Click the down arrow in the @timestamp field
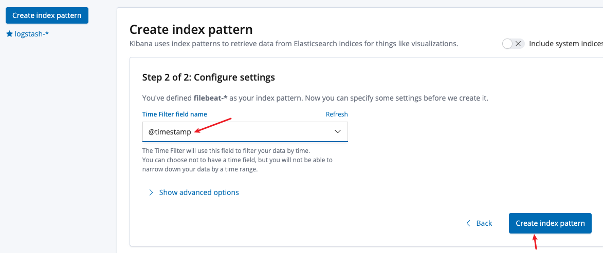Viewport: 603px width, 253px height. point(338,132)
